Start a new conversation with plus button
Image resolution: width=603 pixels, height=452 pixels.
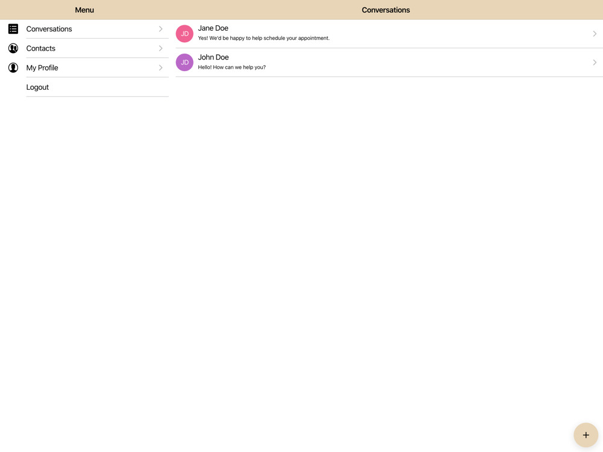pos(586,435)
